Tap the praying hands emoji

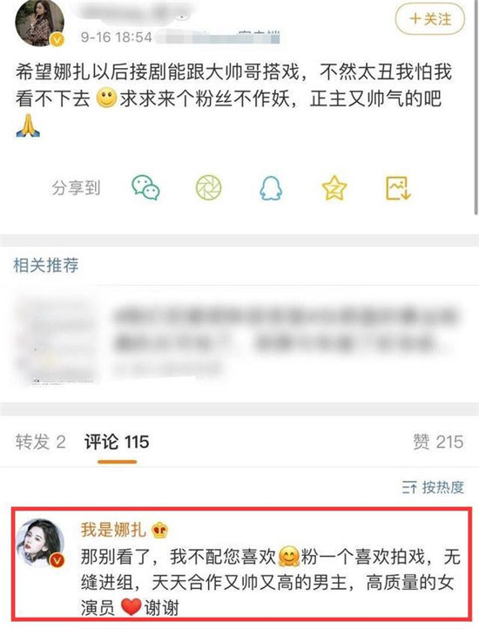tap(28, 125)
